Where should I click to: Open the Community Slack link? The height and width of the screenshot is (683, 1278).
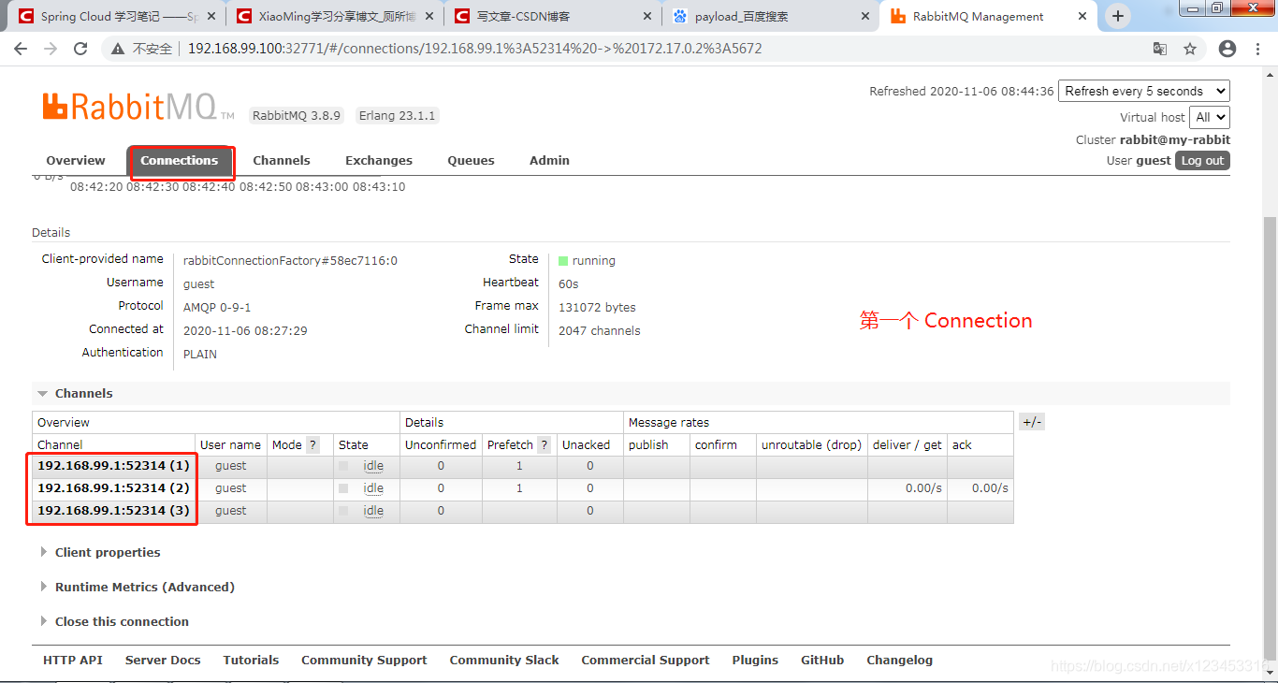coord(504,660)
